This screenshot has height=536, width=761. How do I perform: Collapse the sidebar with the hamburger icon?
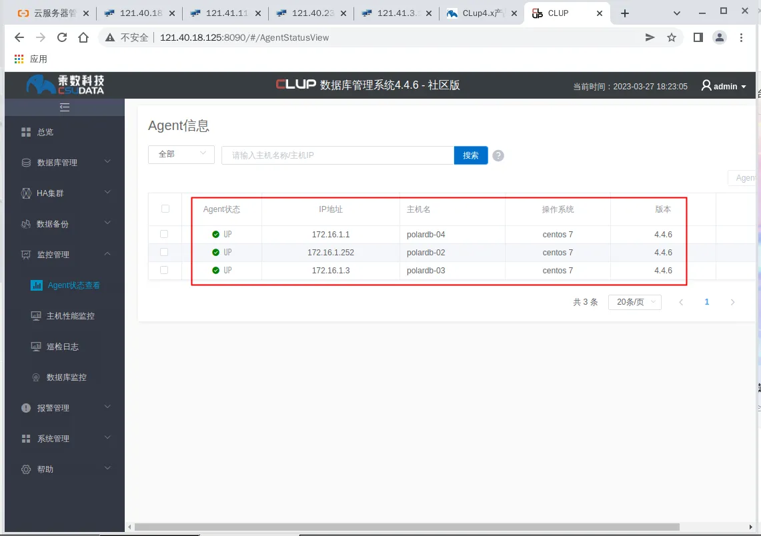click(x=65, y=107)
